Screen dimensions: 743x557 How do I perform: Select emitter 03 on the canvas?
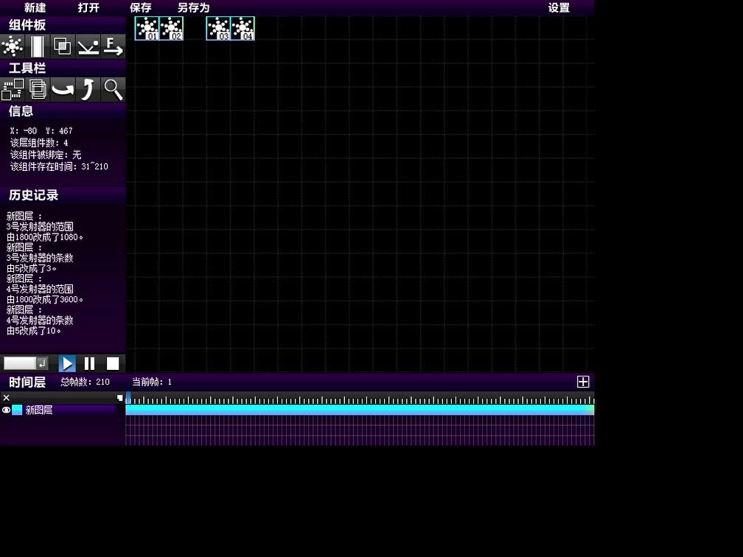click(x=218, y=29)
